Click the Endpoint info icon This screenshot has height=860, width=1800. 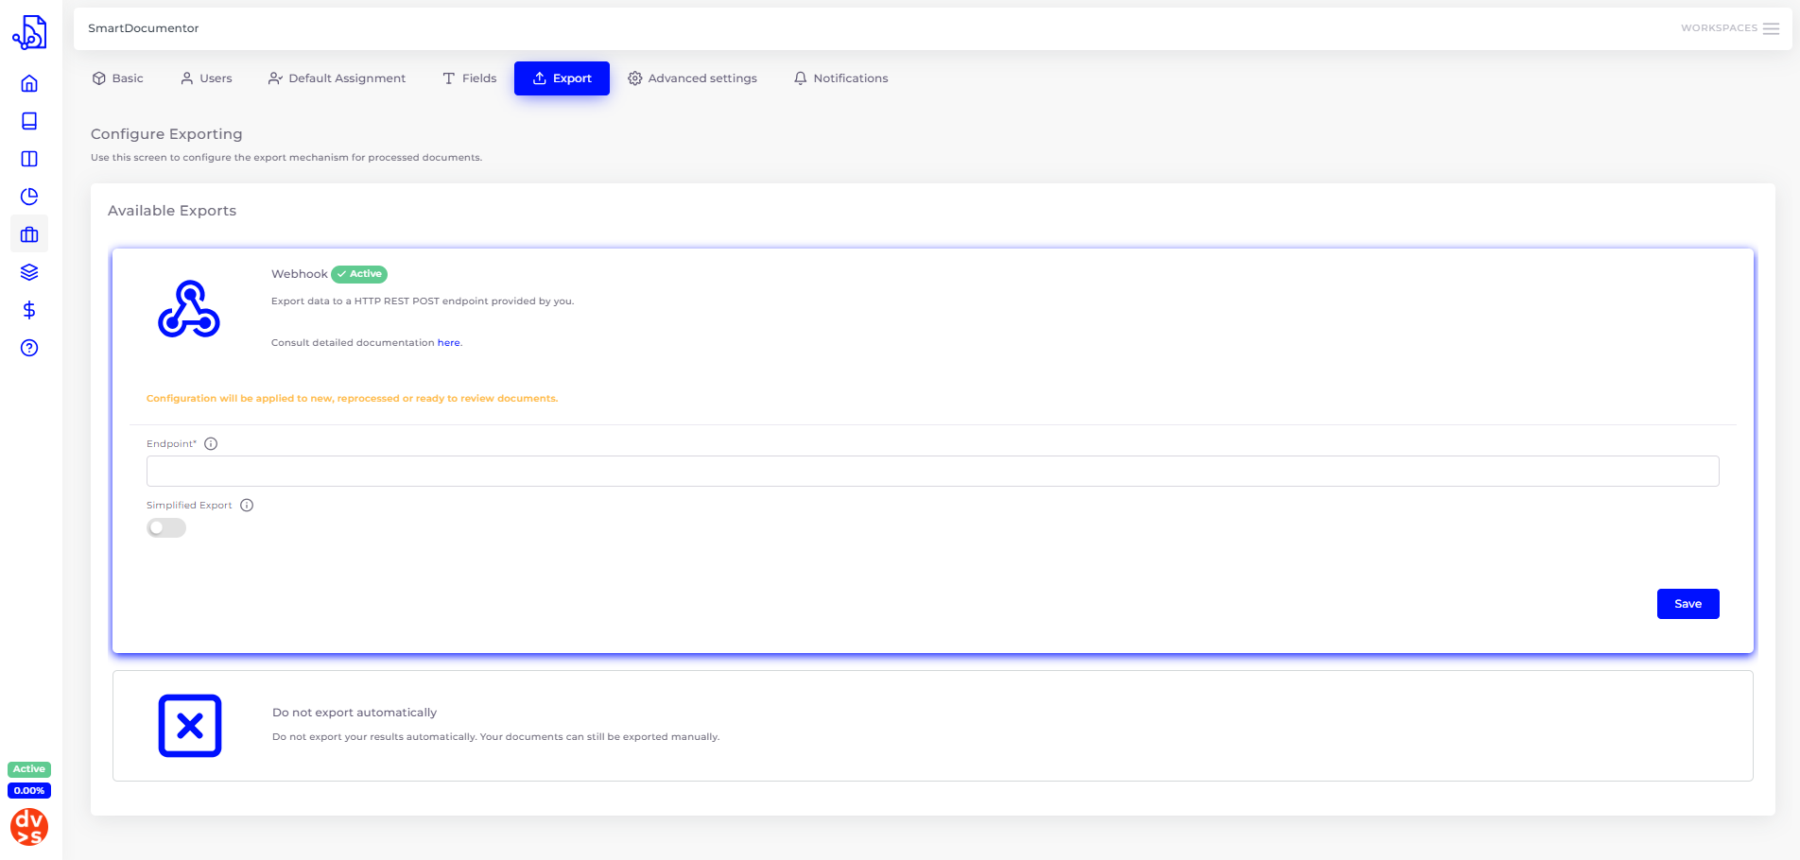[x=211, y=444]
